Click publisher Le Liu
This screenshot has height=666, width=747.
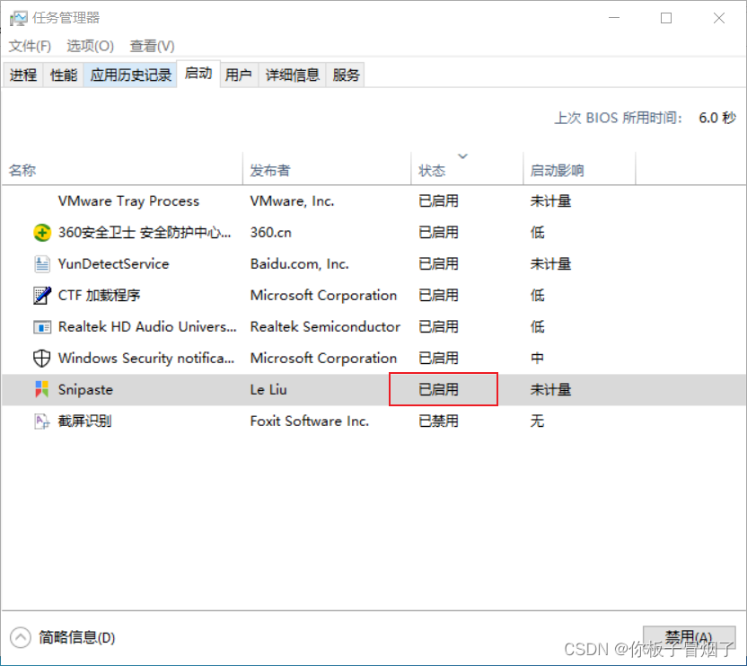coord(268,390)
